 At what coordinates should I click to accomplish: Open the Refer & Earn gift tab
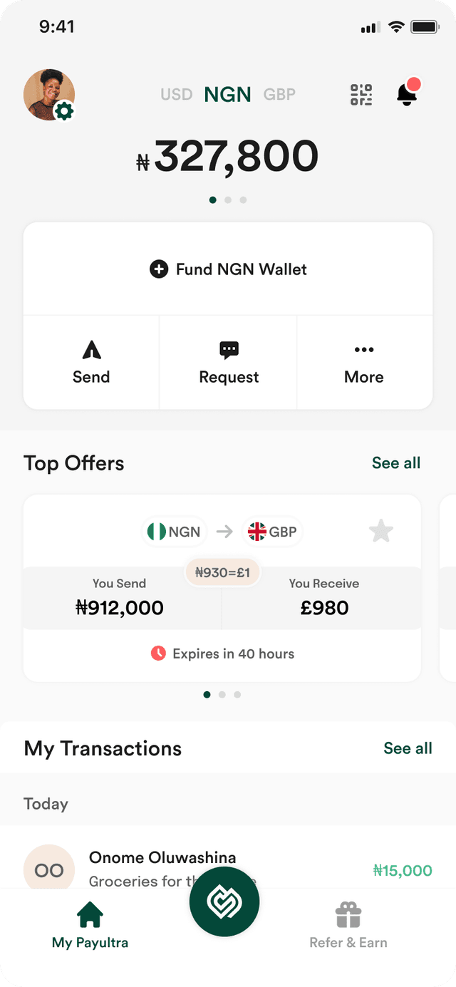[348, 926]
